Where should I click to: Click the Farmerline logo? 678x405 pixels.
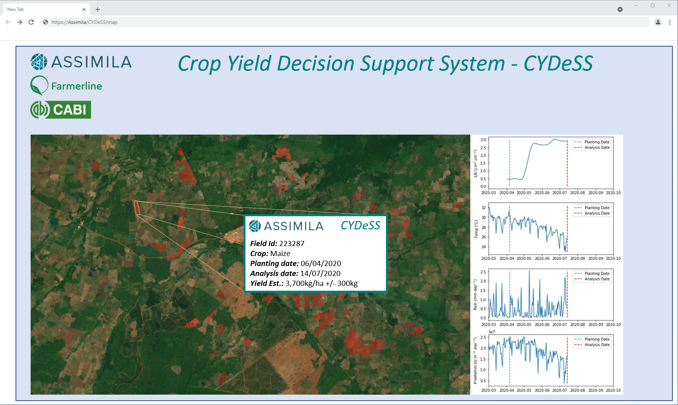(x=66, y=86)
